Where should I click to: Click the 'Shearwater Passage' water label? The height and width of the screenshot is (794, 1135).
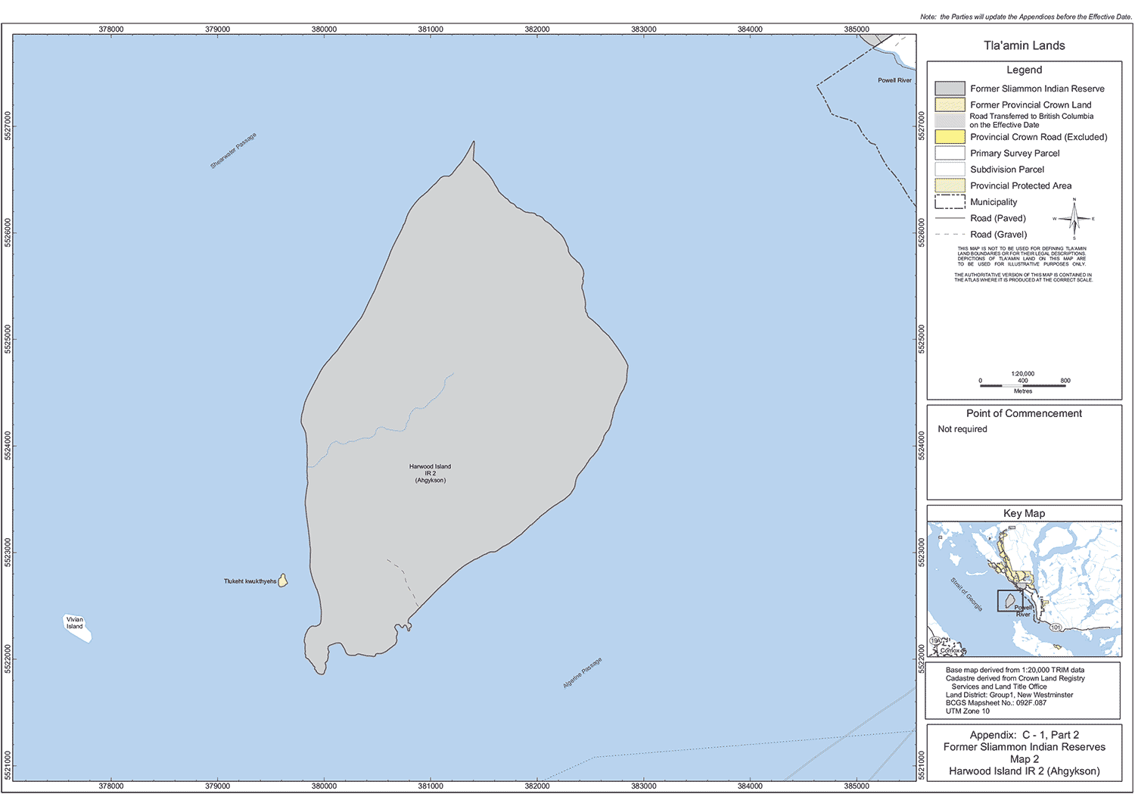pyautogui.click(x=234, y=151)
